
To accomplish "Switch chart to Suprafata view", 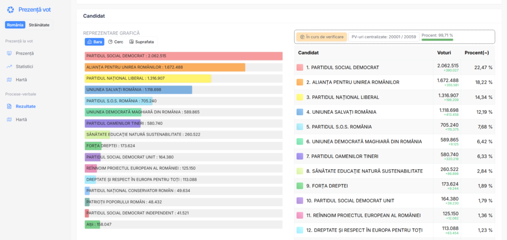I will click(x=141, y=42).
